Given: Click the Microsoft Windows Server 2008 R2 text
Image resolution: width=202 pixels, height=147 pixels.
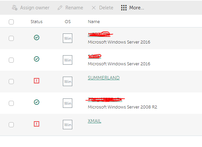Looking at the screenshot, I should click(123, 107).
